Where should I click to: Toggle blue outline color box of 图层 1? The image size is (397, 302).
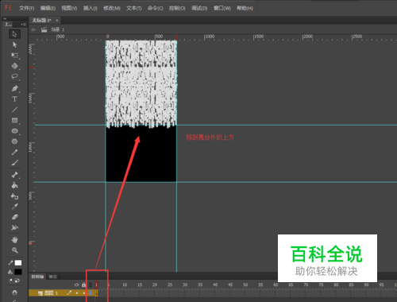91,293
